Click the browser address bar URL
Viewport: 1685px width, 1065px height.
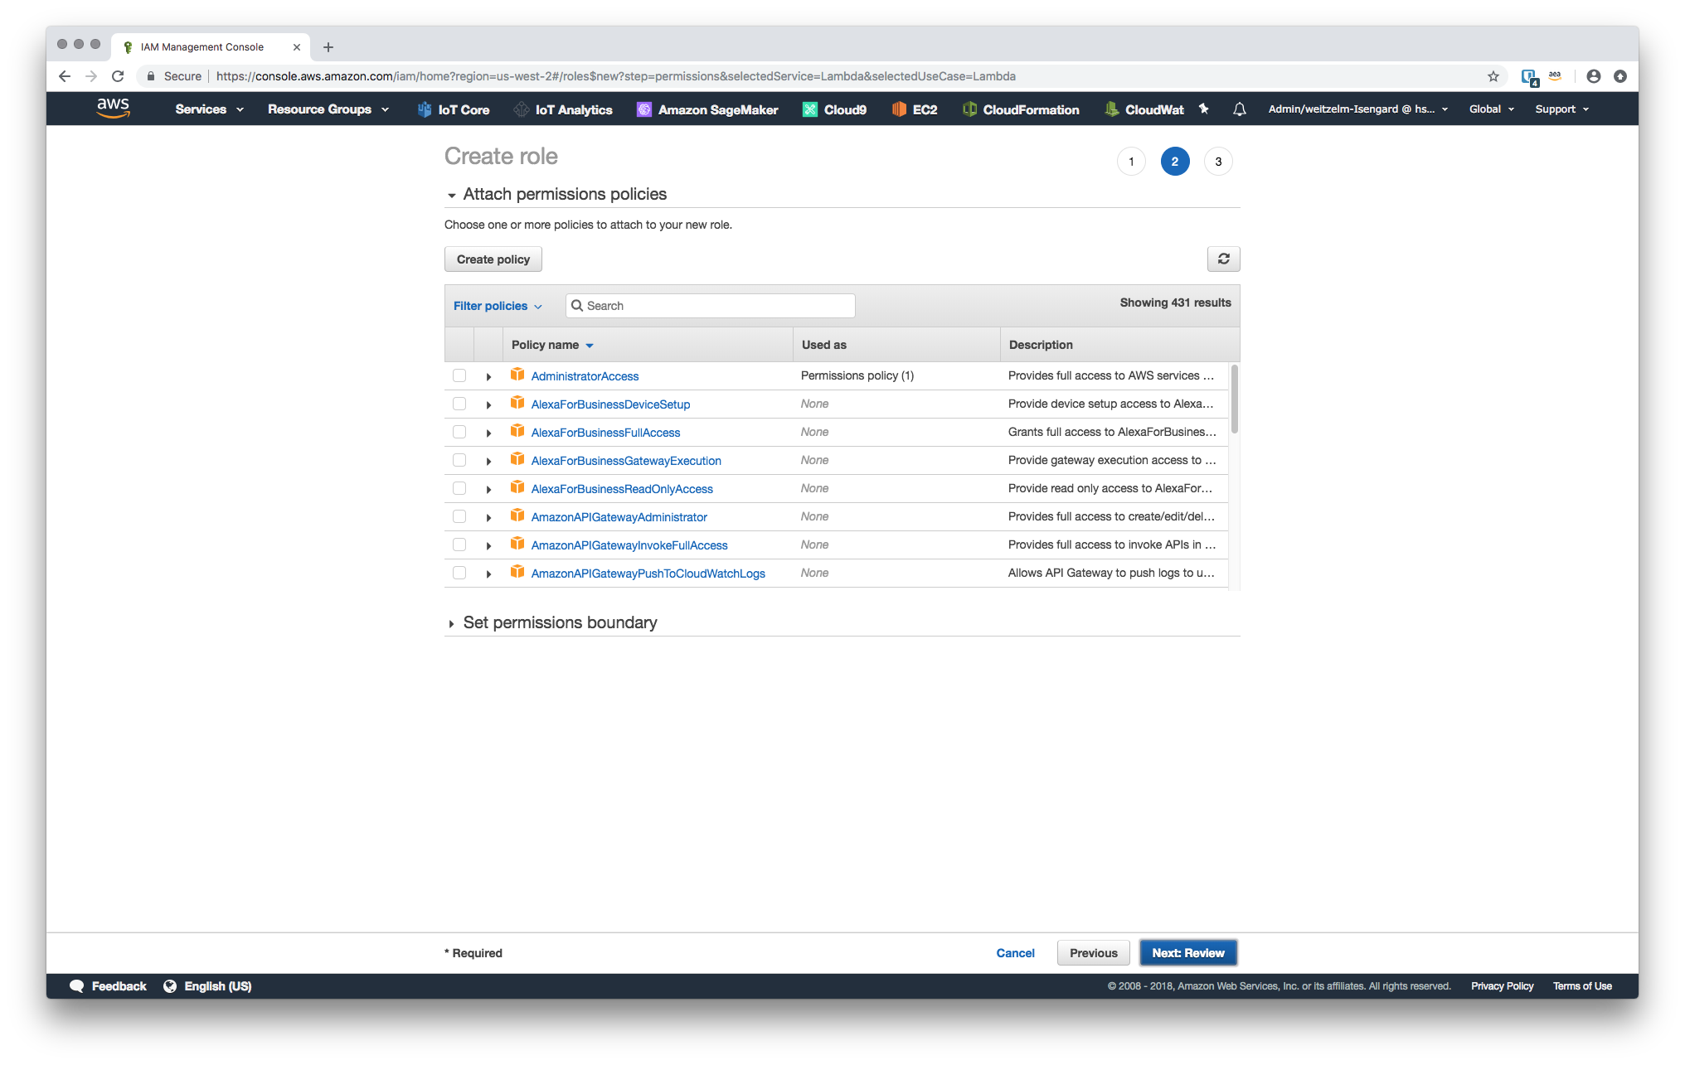pos(615,76)
